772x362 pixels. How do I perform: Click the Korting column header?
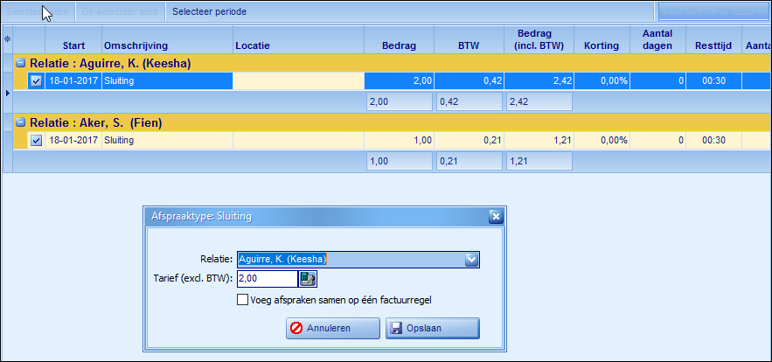[602, 45]
